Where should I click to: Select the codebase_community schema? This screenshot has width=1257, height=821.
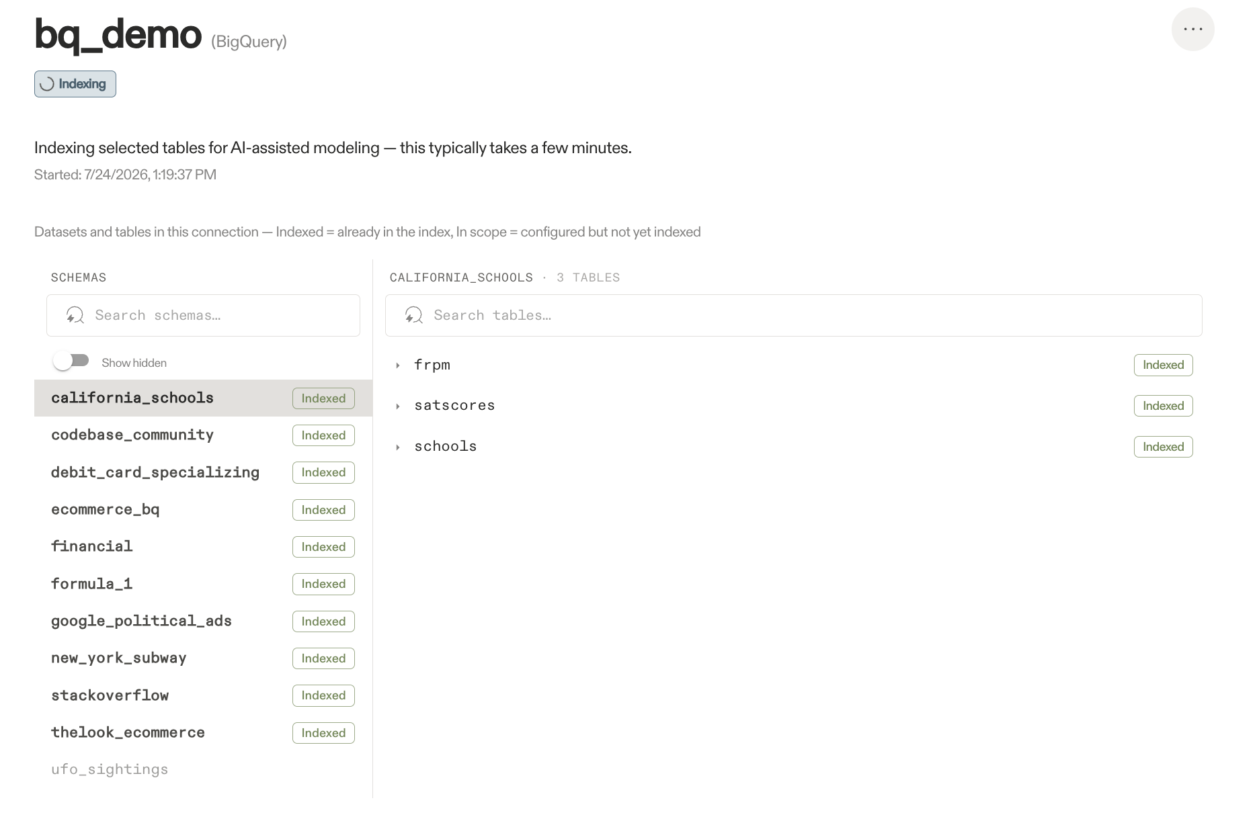[203, 435]
